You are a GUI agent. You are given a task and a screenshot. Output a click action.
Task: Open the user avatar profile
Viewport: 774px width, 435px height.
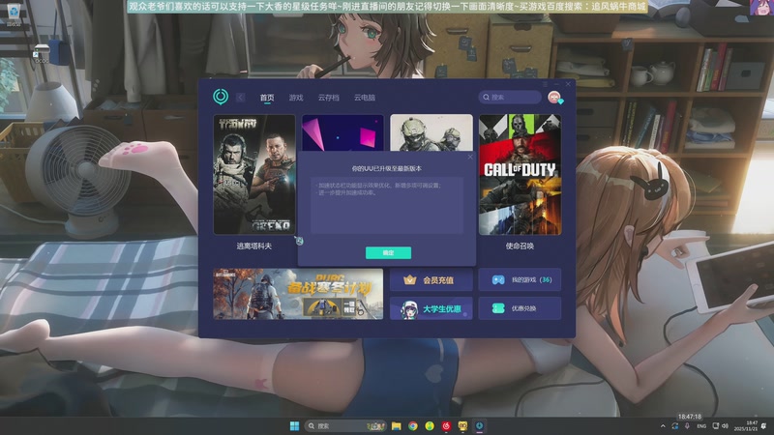554,98
